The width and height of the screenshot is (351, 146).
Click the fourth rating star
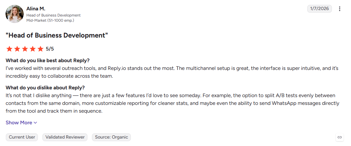pos(32,49)
